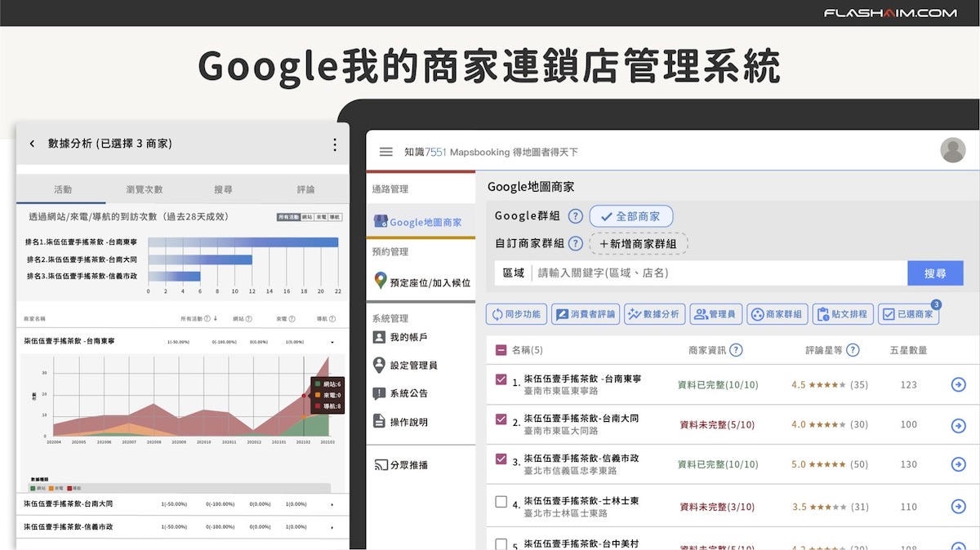Show help for 商家資訊 column
Viewport: 980px width, 550px height.
click(x=736, y=350)
